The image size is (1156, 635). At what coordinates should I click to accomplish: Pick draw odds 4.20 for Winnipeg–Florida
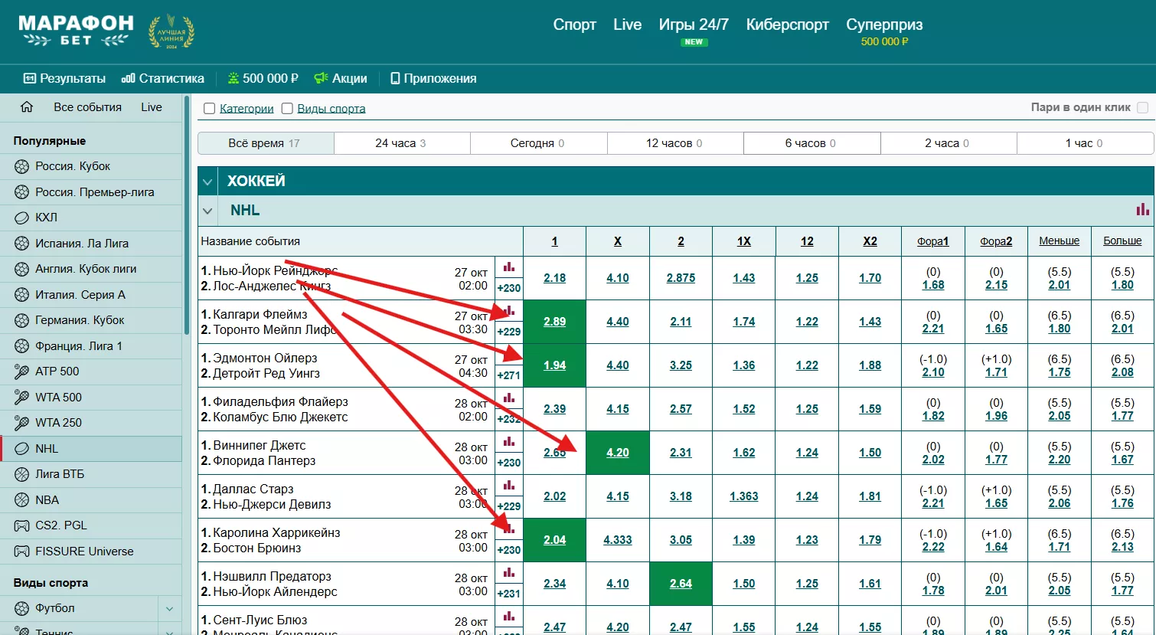pyautogui.click(x=618, y=453)
